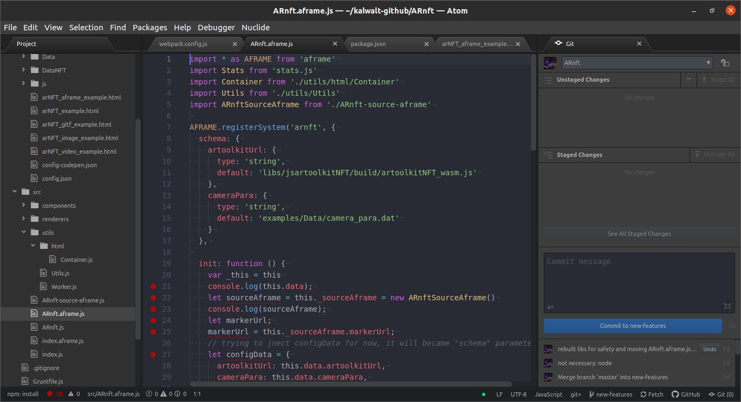
Task: Switch to the arNFT_aframe_example tab
Action: [477, 44]
